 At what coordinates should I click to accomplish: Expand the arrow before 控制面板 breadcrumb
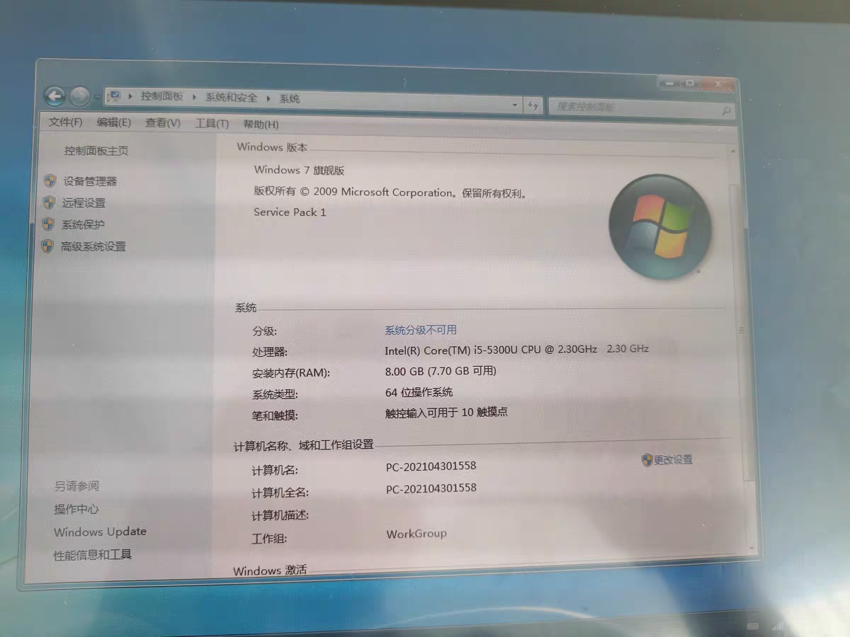click(x=131, y=96)
